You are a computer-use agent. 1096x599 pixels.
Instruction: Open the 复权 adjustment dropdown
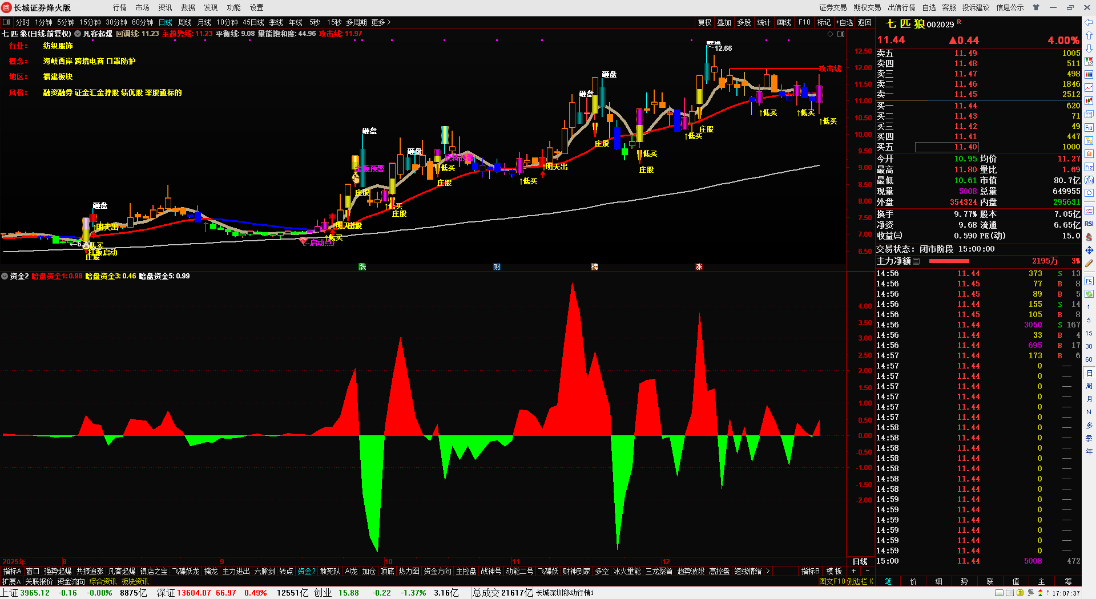tap(705, 22)
